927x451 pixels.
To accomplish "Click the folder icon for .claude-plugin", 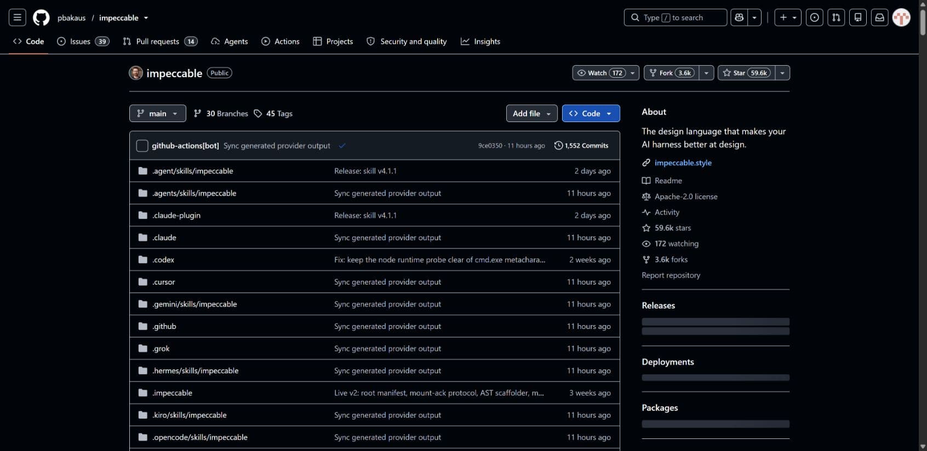I will pyautogui.click(x=143, y=215).
